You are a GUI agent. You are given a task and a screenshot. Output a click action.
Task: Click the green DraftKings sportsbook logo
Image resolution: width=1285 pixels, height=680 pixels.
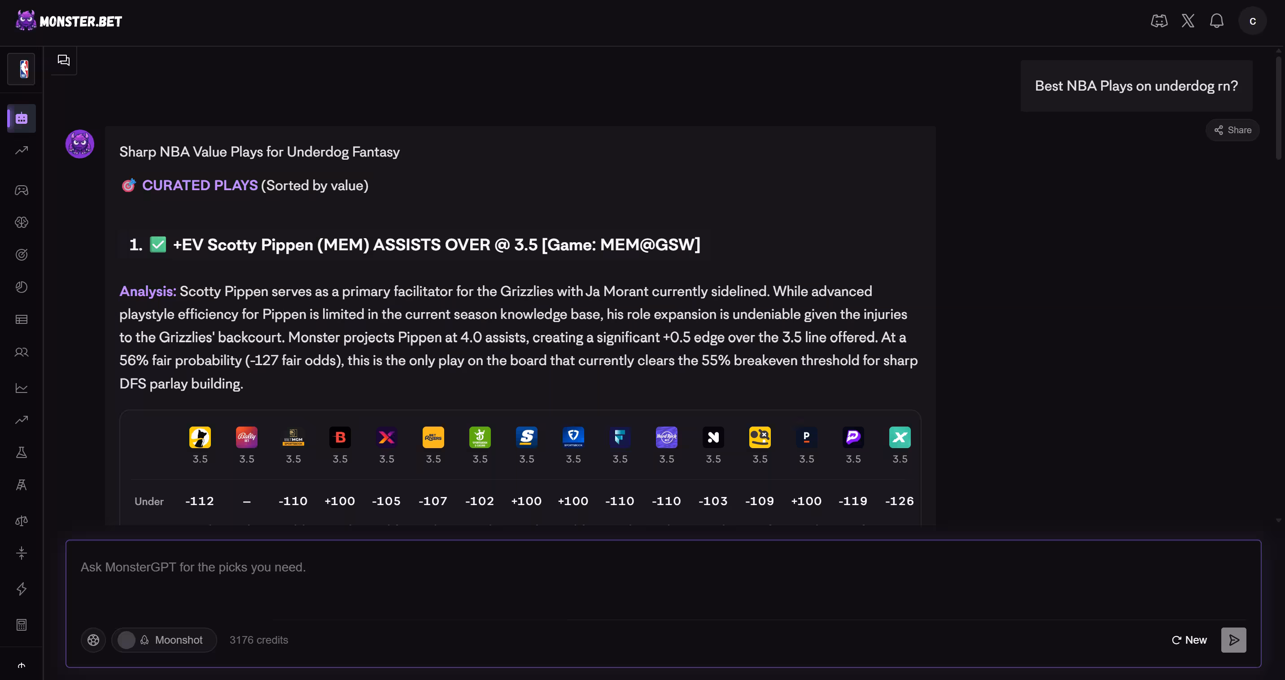coord(480,437)
